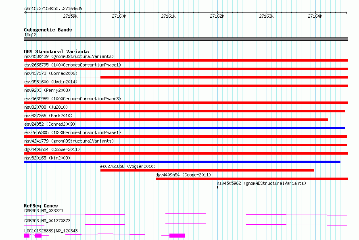Click the red bar for dgv4409n54
Screen dimensions: 359x240
pos(252,179)
